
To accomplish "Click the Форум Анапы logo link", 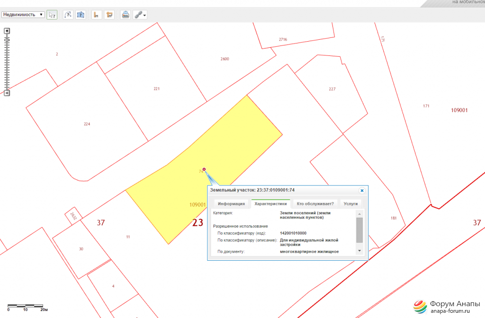I will click(x=442, y=307).
